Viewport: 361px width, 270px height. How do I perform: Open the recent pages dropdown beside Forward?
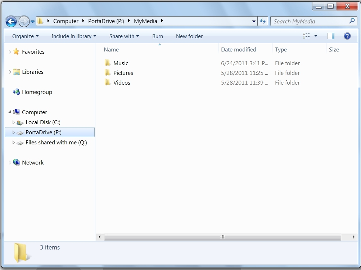pos(32,22)
